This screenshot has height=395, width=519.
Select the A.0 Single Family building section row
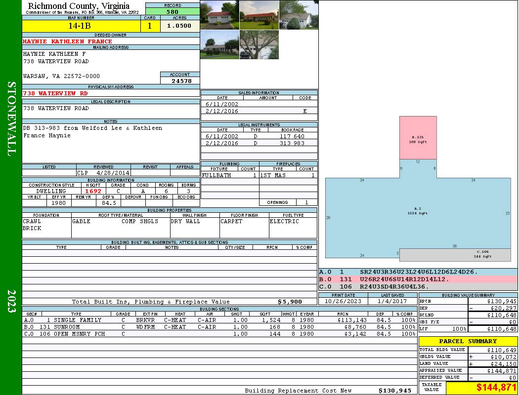click(x=219, y=320)
